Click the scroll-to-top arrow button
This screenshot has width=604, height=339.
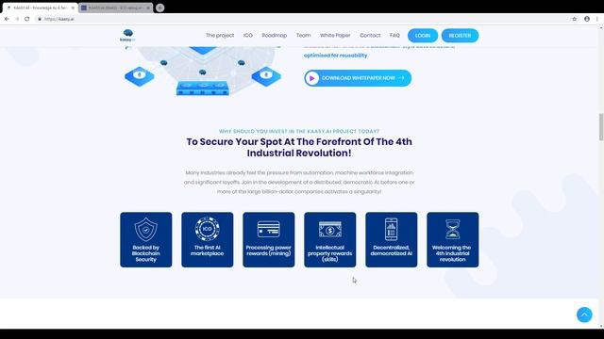point(584,315)
